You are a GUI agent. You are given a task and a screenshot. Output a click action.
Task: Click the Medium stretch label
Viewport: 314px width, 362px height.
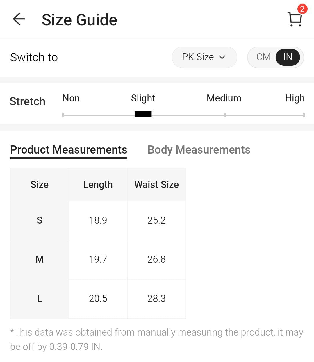pos(224,98)
